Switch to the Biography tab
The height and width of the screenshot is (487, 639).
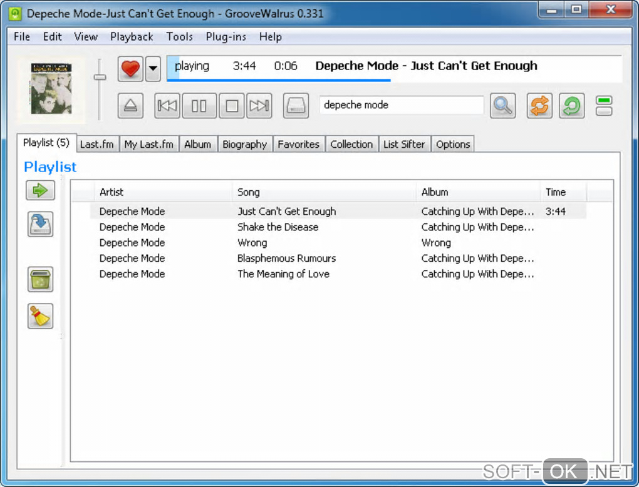pyautogui.click(x=244, y=144)
